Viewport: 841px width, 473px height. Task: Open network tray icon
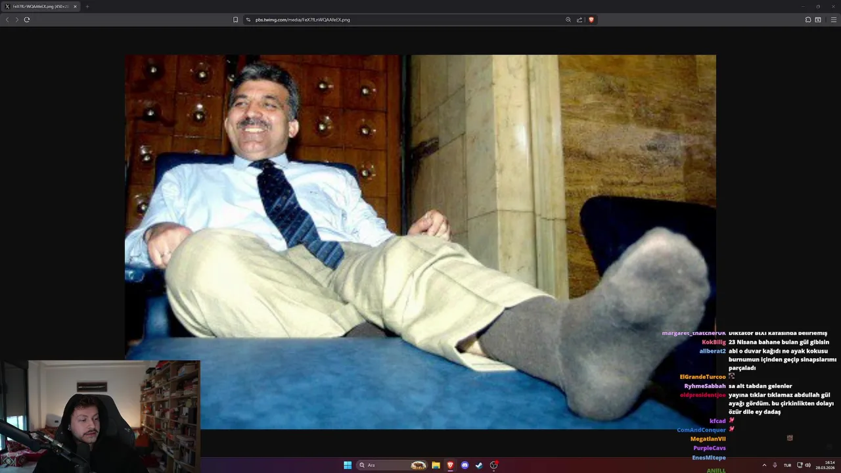800,465
